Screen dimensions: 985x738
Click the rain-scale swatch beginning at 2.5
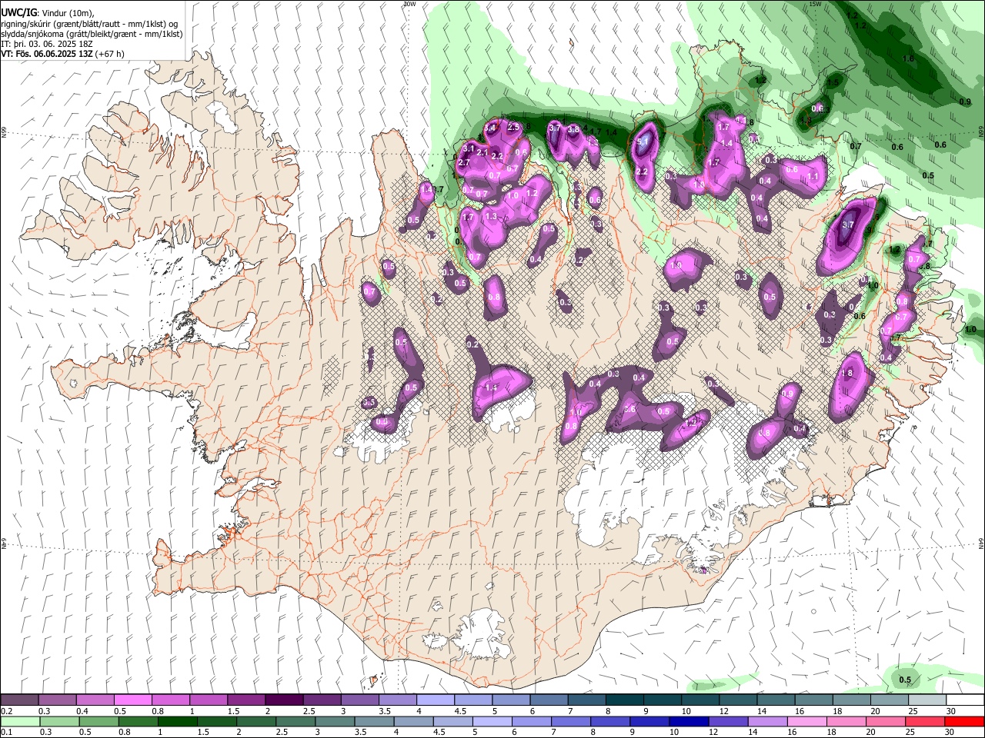pyautogui.click(x=295, y=722)
